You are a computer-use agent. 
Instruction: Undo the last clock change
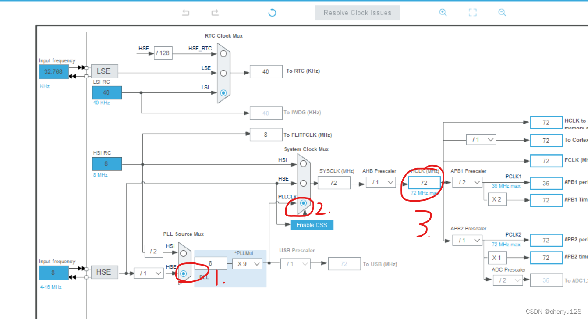click(186, 13)
